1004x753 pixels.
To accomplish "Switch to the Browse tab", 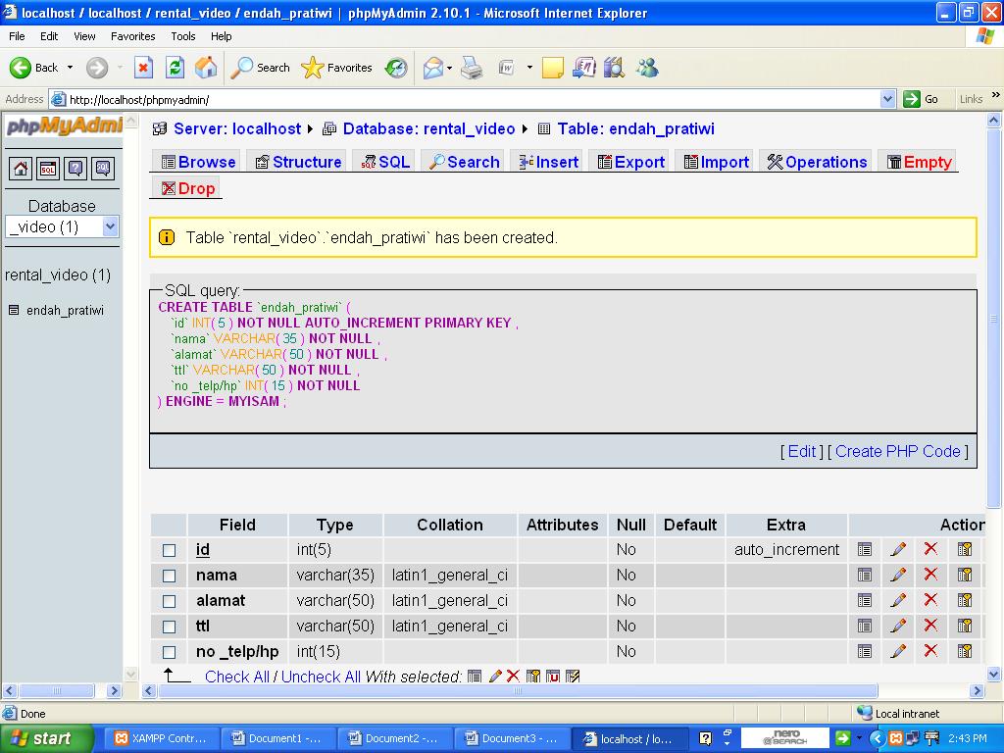I will coord(198,162).
